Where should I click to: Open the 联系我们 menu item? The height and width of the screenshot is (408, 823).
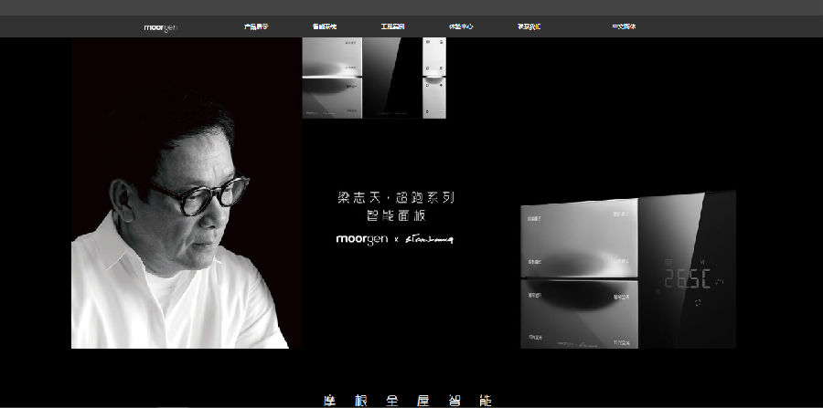click(529, 26)
